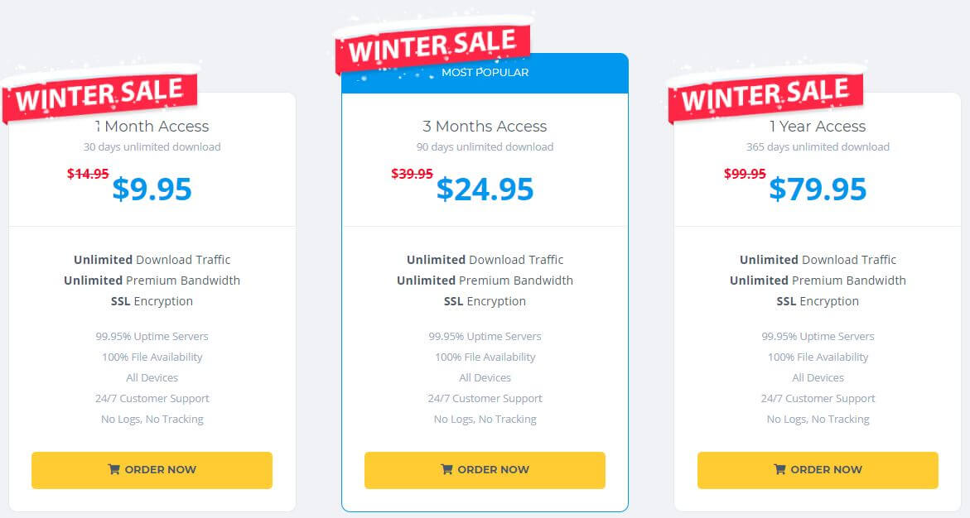Click the 1 Month Access heading

click(x=152, y=126)
